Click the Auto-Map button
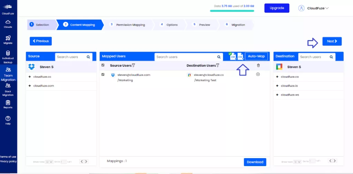This screenshot has height=174, width=353. (x=256, y=56)
